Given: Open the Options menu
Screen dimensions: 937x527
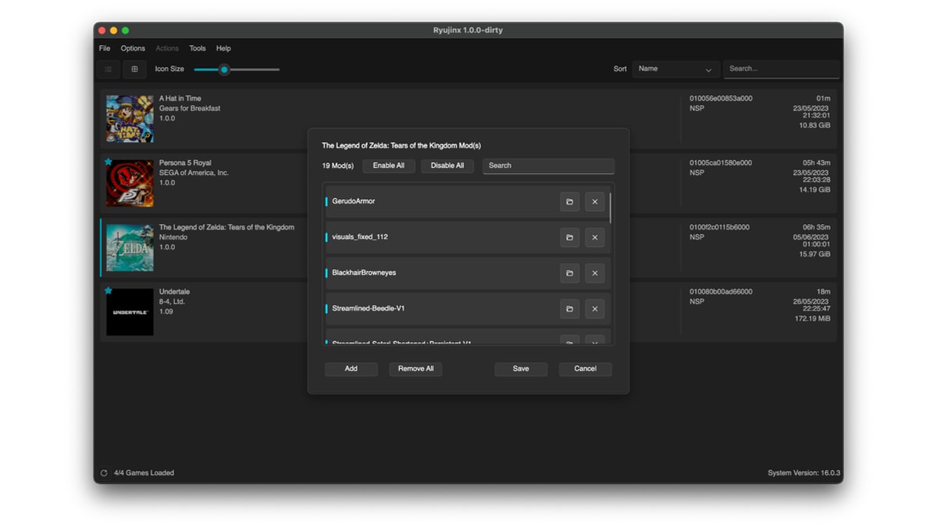Looking at the screenshot, I should click(x=133, y=48).
